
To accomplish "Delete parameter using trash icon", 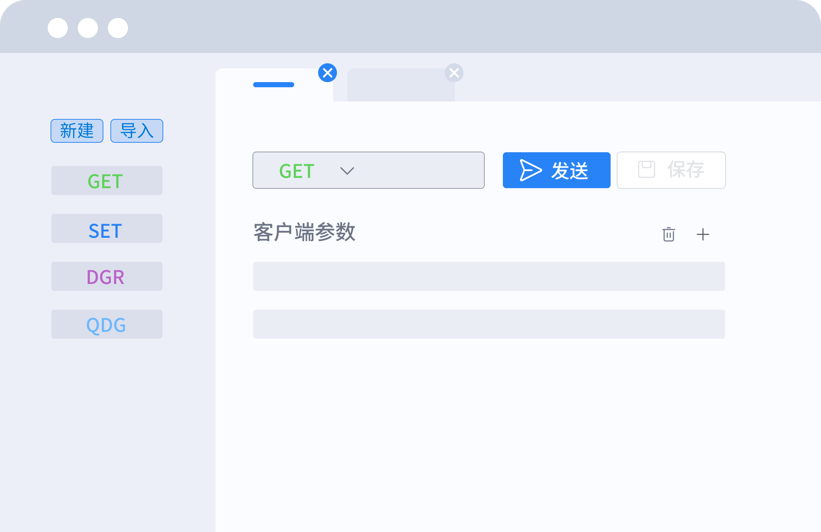I will click(669, 234).
